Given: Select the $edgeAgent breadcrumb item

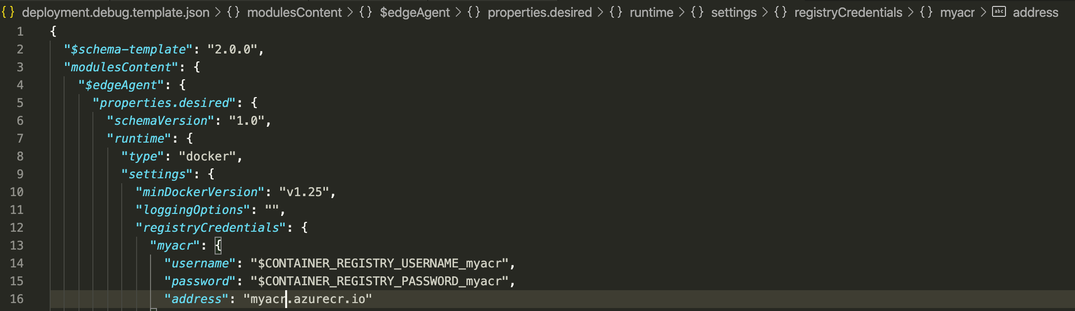Looking at the screenshot, I should (415, 12).
